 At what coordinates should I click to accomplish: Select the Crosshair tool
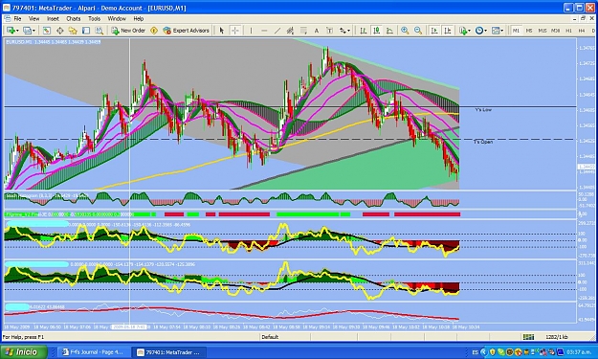[235, 31]
